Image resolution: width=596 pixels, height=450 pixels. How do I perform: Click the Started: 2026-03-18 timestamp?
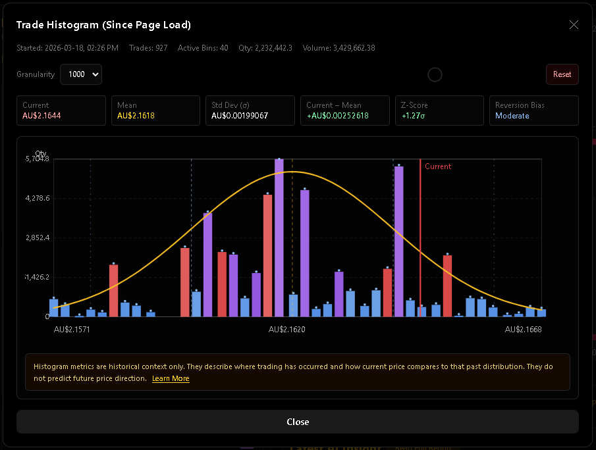click(67, 48)
